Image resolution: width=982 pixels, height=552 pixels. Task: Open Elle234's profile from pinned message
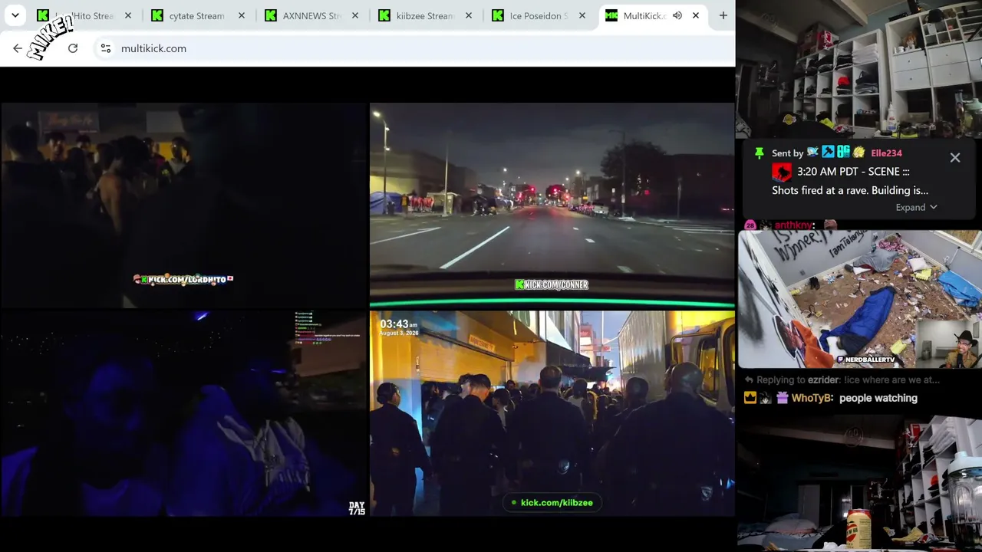[x=886, y=153]
